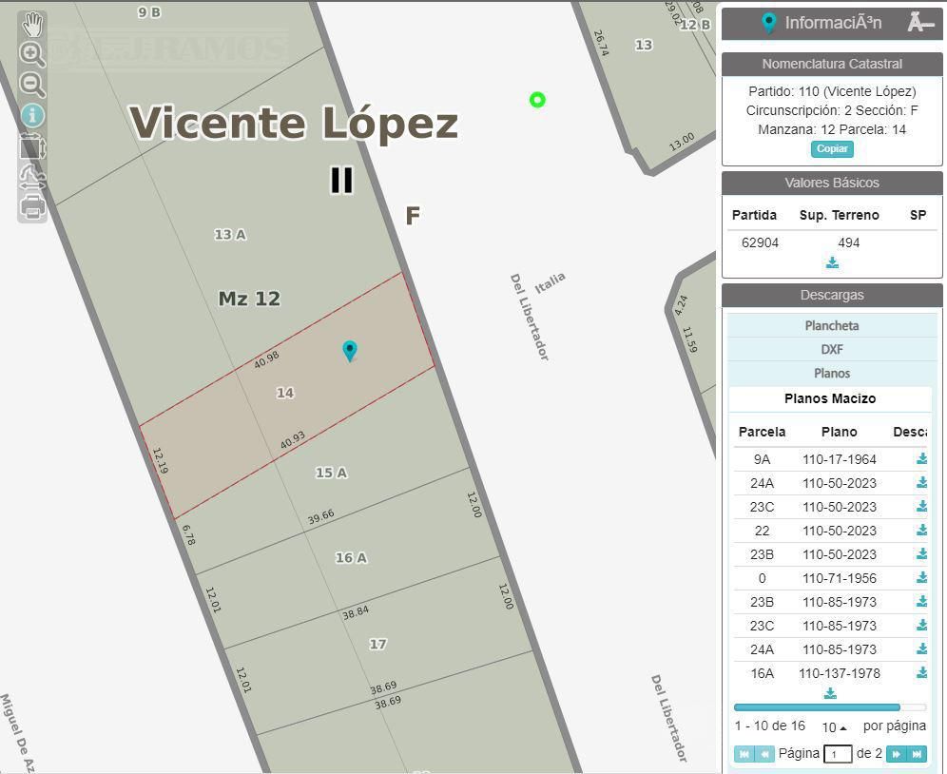This screenshot has width=947, height=774.
Task: Collapse the Información panel header icon
Action: click(919, 23)
